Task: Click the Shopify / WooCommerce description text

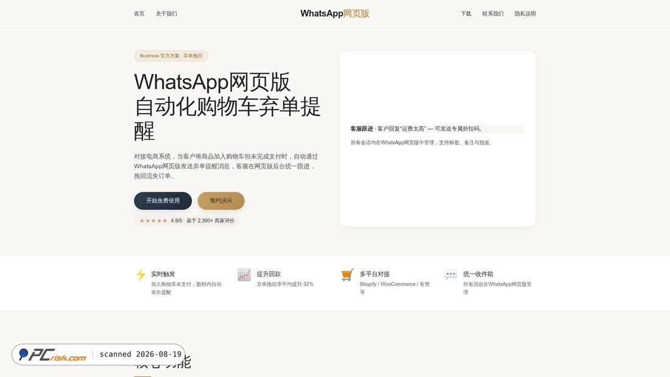Action: pyautogui.click(x=395, y=288)
